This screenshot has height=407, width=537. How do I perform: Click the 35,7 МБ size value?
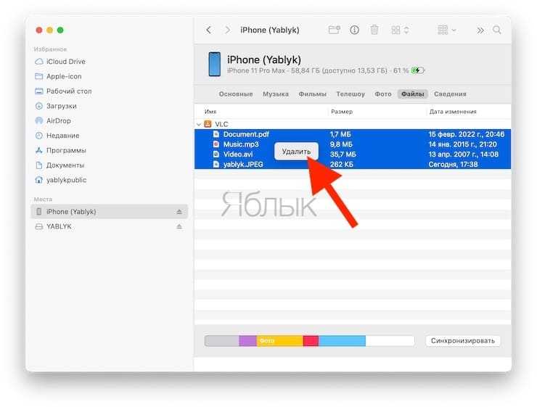click(x=343, y=155)
